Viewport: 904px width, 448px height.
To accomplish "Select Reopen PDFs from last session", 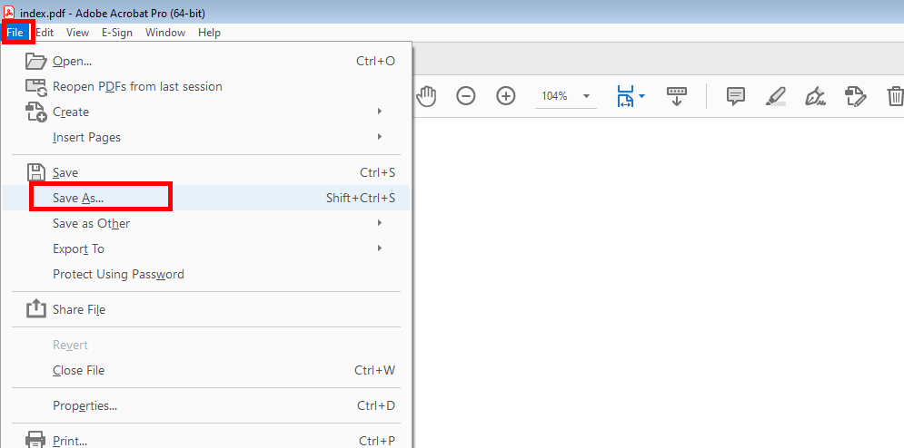I will pyautogui.click(x=206, y=86).
